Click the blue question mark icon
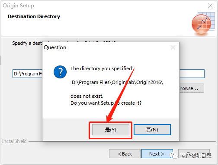 click(x=60, y=72)
